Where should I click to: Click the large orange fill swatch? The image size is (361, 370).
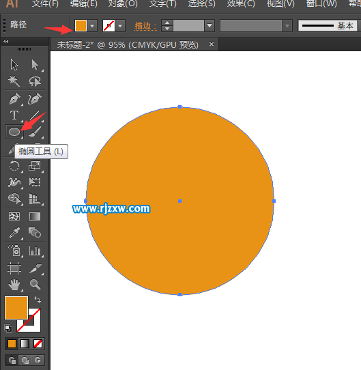[16, 308]
